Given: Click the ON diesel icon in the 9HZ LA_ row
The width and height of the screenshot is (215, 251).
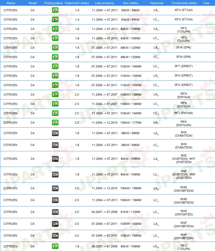Looking at the screenshot, I should [55, 159].
